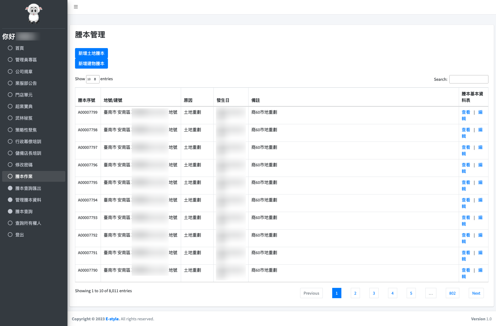Select 查詢所有權人 from the sidebar
Viewport: 496px width, 326px height.
click(28, 223)
